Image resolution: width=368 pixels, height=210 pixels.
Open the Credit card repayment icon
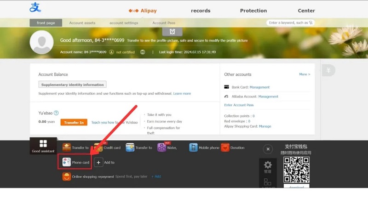98,148
